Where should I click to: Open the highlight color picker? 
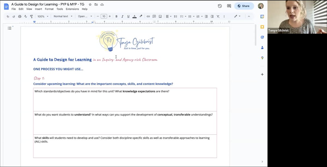(x=141, y=16)
